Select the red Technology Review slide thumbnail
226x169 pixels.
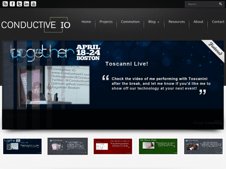pos(113,146)
